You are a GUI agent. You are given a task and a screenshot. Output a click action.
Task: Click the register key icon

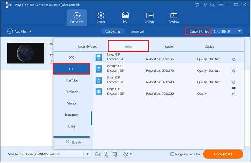(205, 5)
